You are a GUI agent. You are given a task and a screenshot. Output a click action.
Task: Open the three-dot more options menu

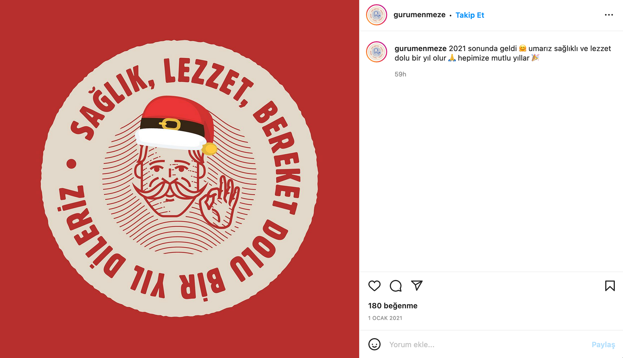tap(609, 15)
